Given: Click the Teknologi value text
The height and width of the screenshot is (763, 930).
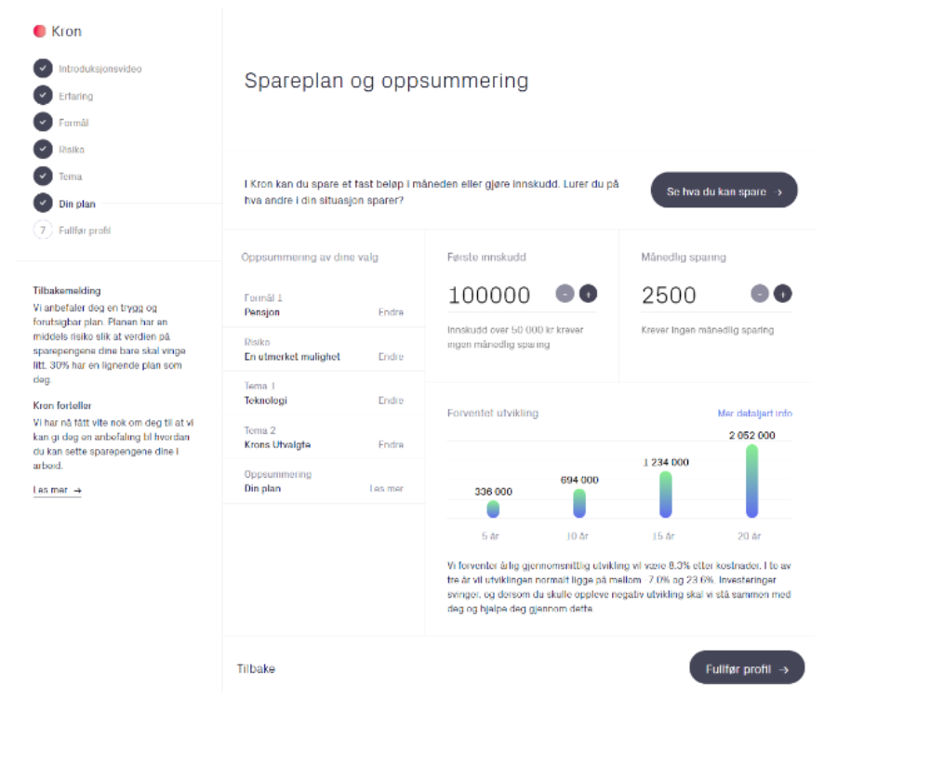Looking at the screenshot, I should click(266, 401).
